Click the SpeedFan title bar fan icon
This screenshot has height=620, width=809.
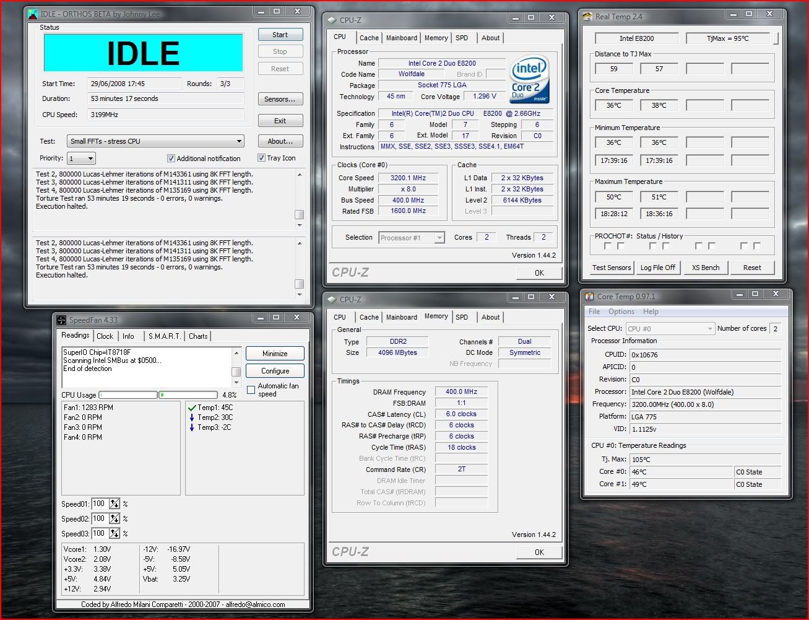pyautogui.click(x=61, y=320)
